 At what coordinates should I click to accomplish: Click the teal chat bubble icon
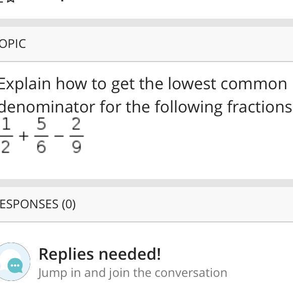click(x=15, y=266)
